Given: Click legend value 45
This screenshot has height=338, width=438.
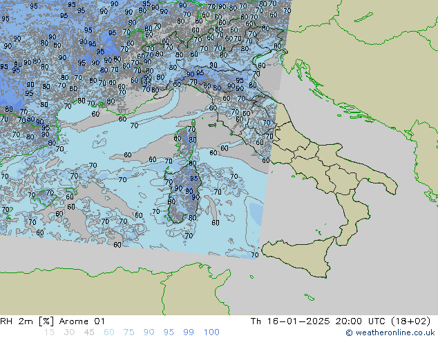Looking at the screenshot, I should [x=89, y=332].
